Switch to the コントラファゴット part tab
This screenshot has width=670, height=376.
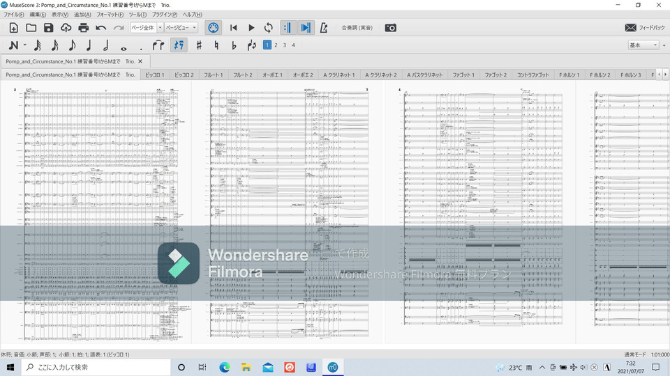533,75
